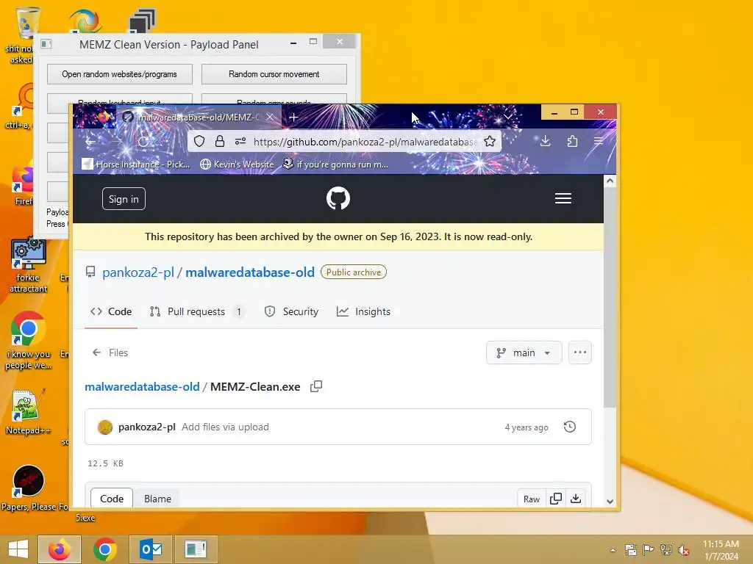Open the Insights tab
Viewport: 753px width, 564px height.
363,311
